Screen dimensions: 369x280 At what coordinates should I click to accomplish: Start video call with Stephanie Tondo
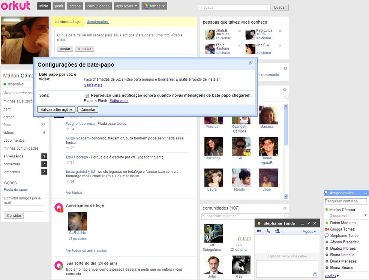[x=259, y=231]
